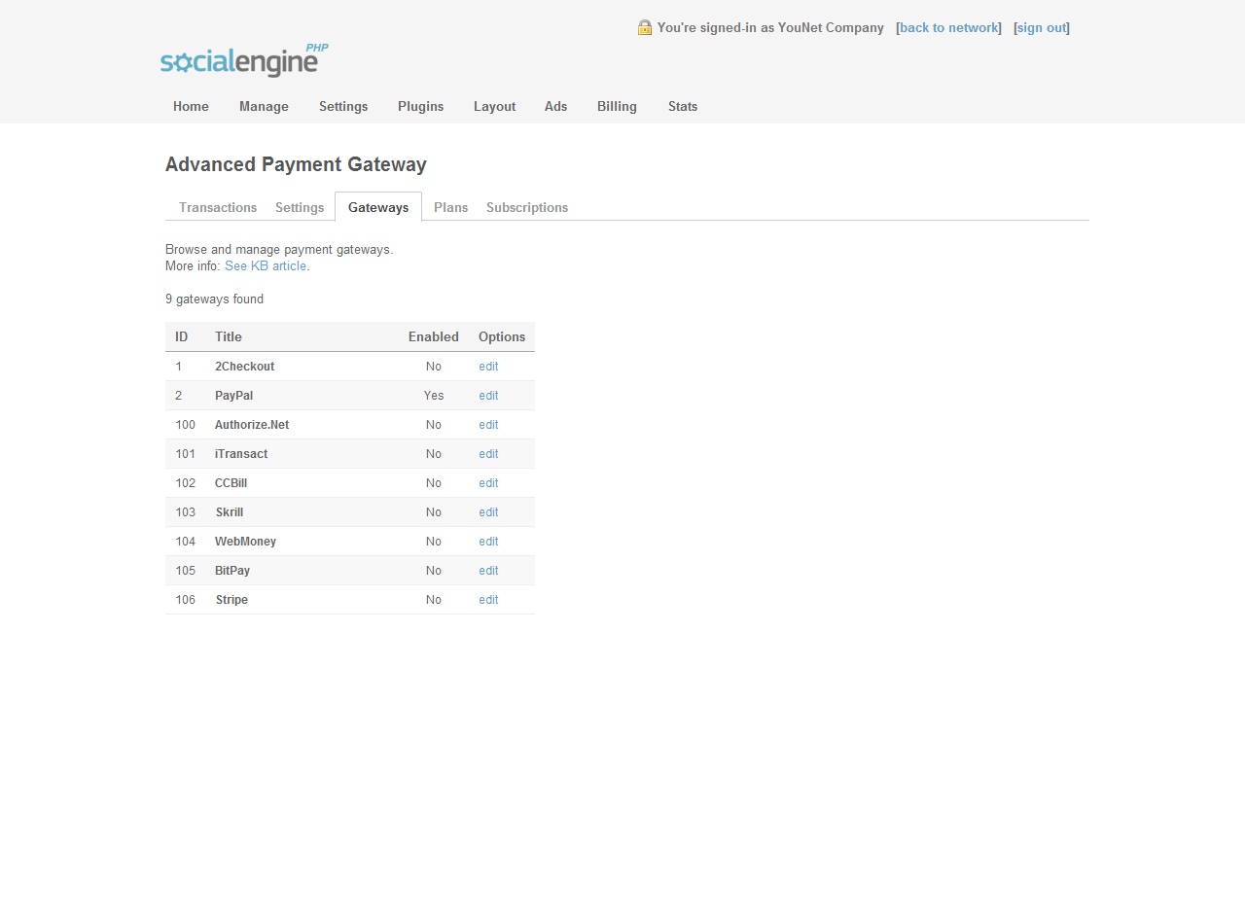Edit the Skrill gateway
The width and height of the screenshot is (1245, 914).
pyautogui.click(x=488, y=512)
